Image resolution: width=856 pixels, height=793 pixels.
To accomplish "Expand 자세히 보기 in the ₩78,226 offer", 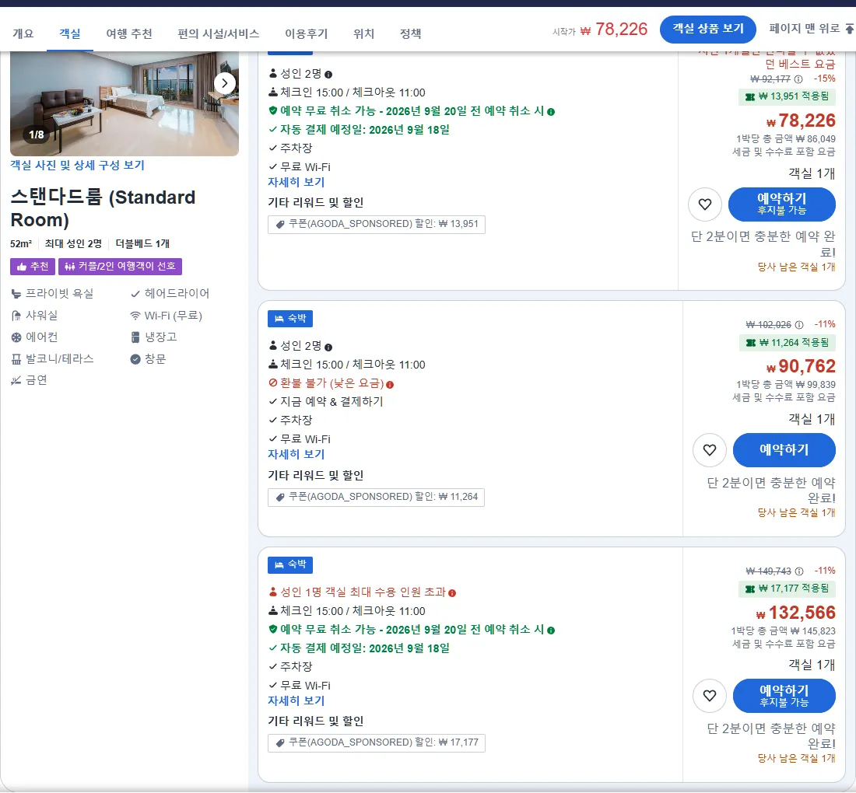I will click(x=296, y=183).
